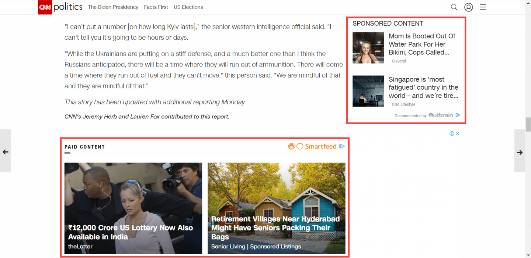Screen dimensions: 531x258
Task: Click the CNN logo
Action: click(45, 7)
